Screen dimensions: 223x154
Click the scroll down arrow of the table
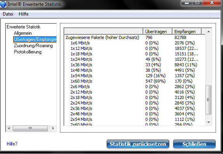(x=209, y=122)
